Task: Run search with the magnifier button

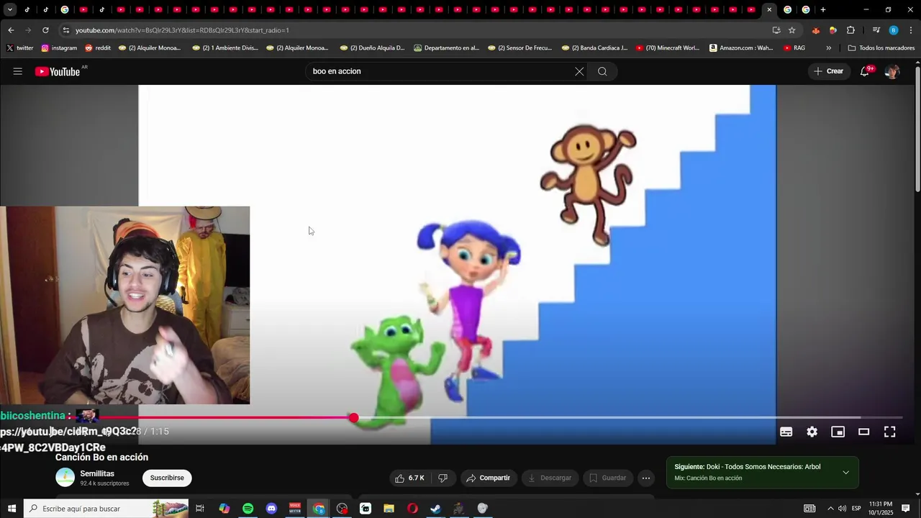Action: coord(602,71)
